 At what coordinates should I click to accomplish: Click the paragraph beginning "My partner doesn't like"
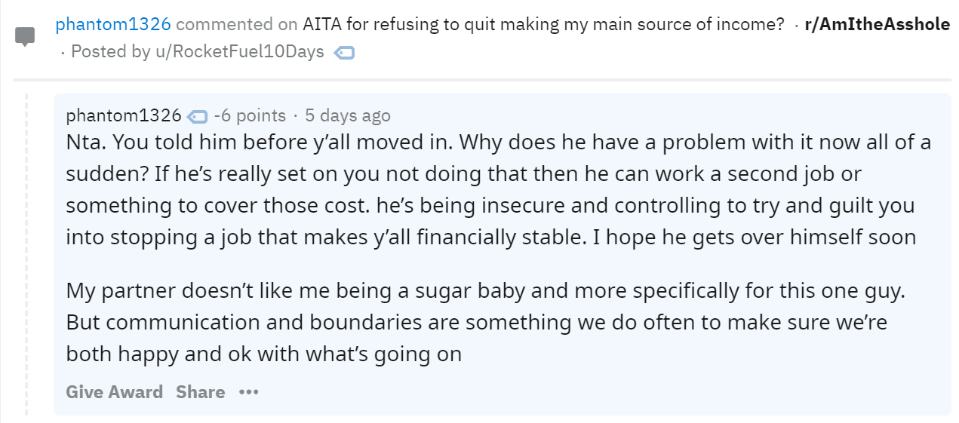(484, 291)
